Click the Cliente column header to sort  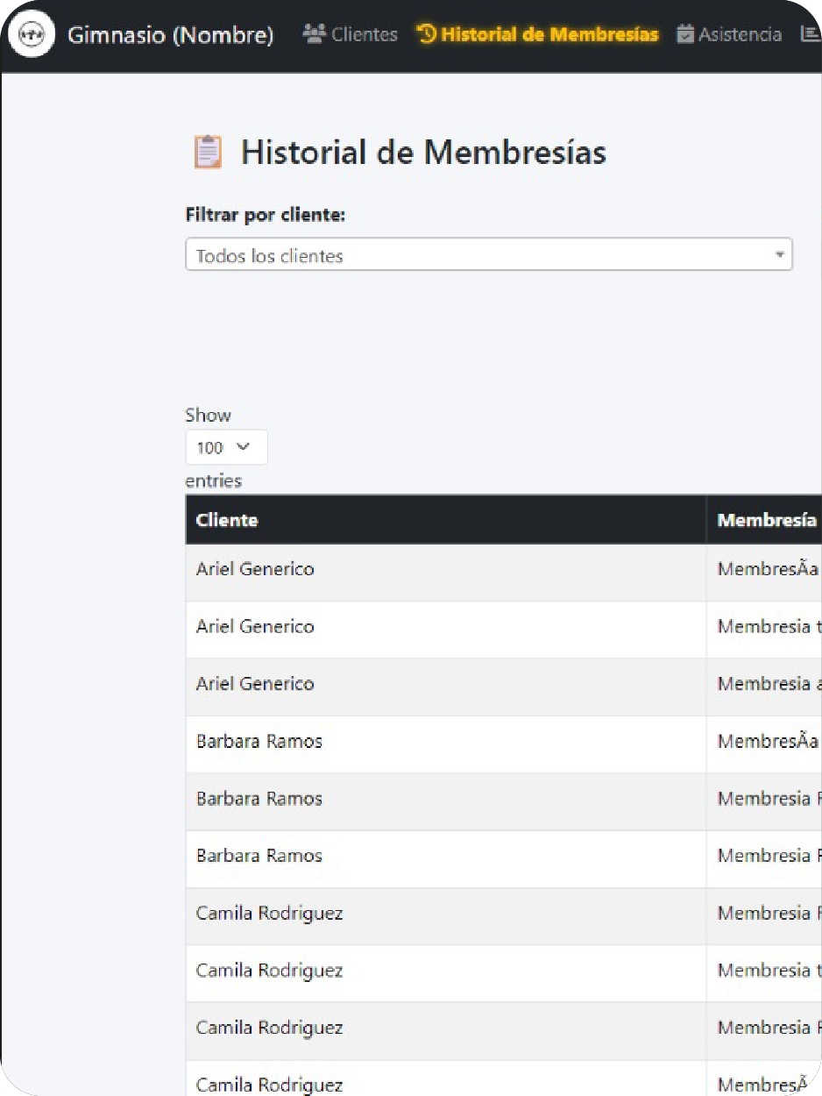click(x=227, y=520)
